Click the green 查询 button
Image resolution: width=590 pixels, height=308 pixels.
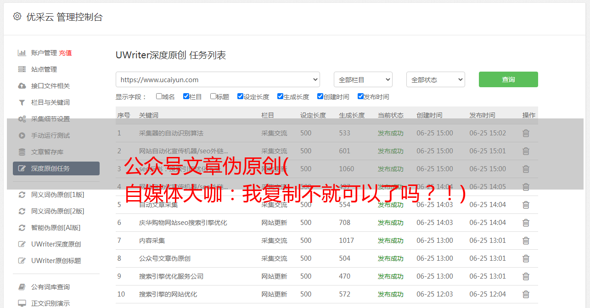pos(508,79)
